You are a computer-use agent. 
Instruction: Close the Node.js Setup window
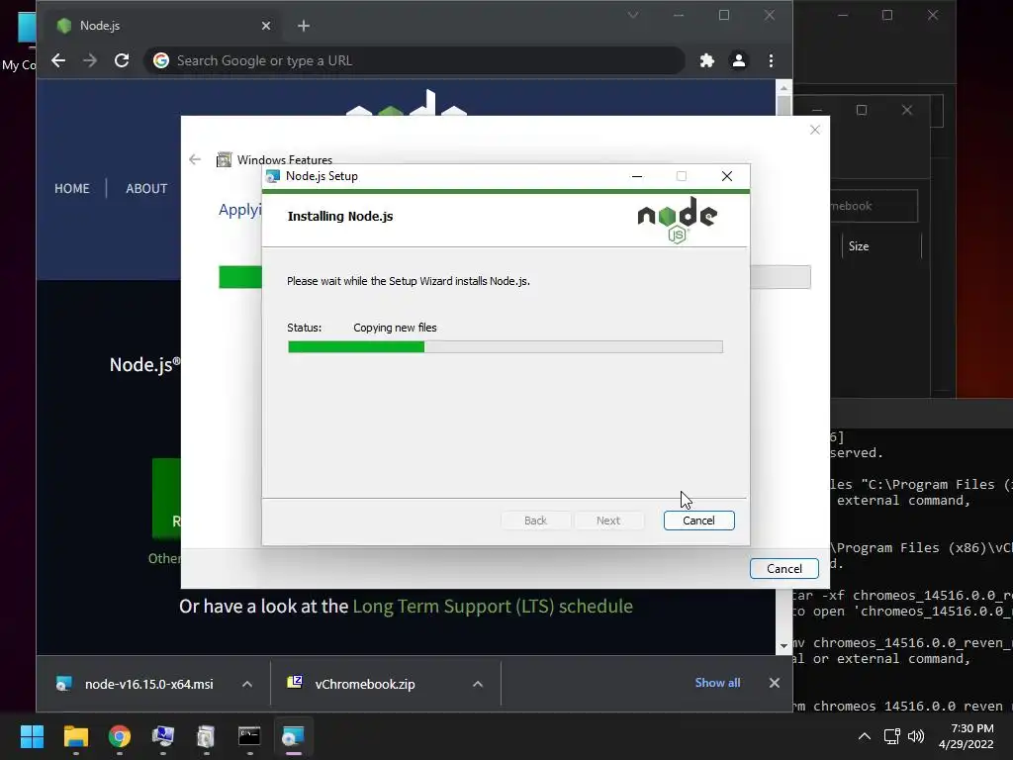click(x=727, y=176)
